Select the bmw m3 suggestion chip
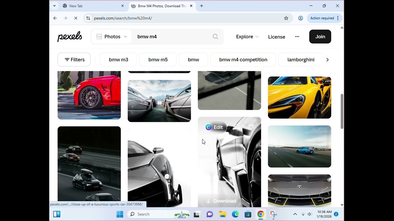This screenshot has width=394, height=221. click(119, 60)
